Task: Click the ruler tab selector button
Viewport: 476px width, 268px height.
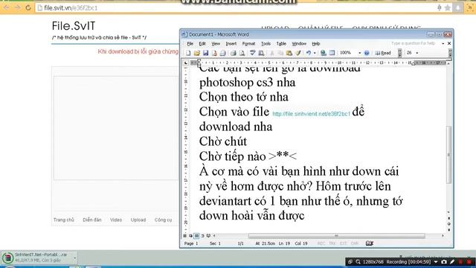Action: (x=186, y=63)
